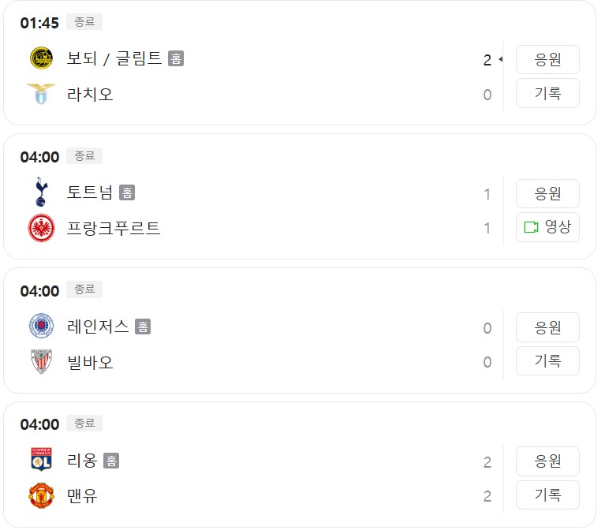Viewport: 605px width, 530px height.
Task: Click the 레인저스 team name
Action: (98, 327)
